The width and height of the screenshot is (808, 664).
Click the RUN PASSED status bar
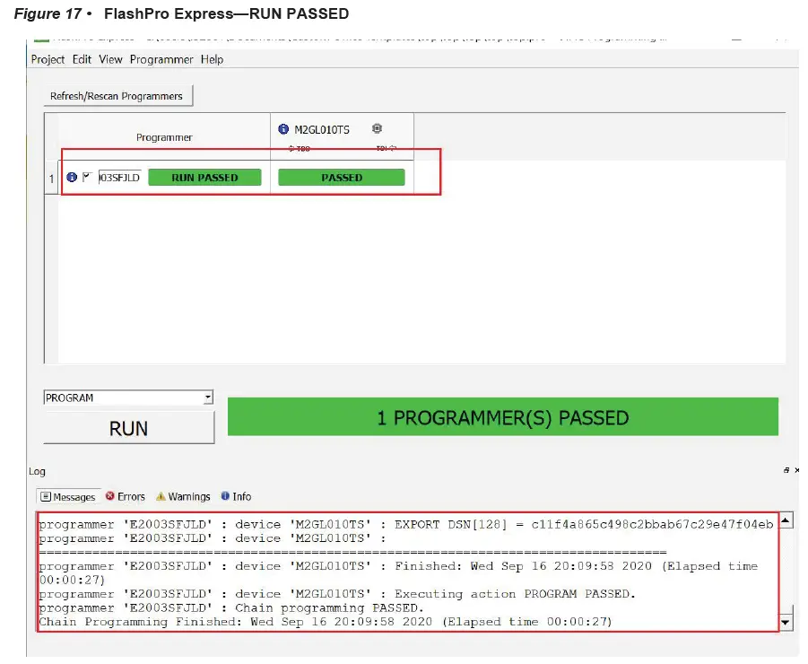tap(204, 178)
